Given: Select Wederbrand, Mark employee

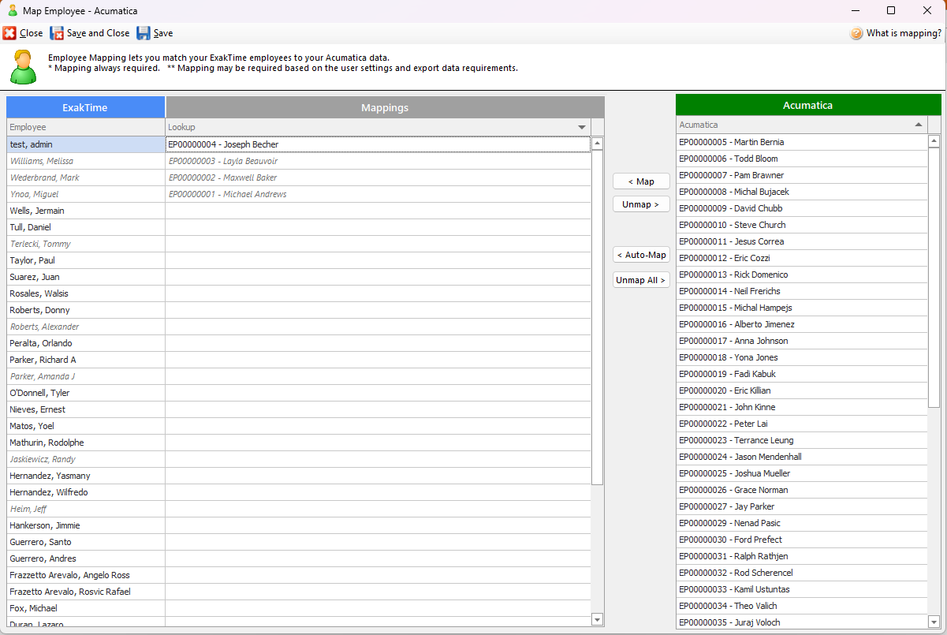Looking at the screenshot, I should pos(86,177).
